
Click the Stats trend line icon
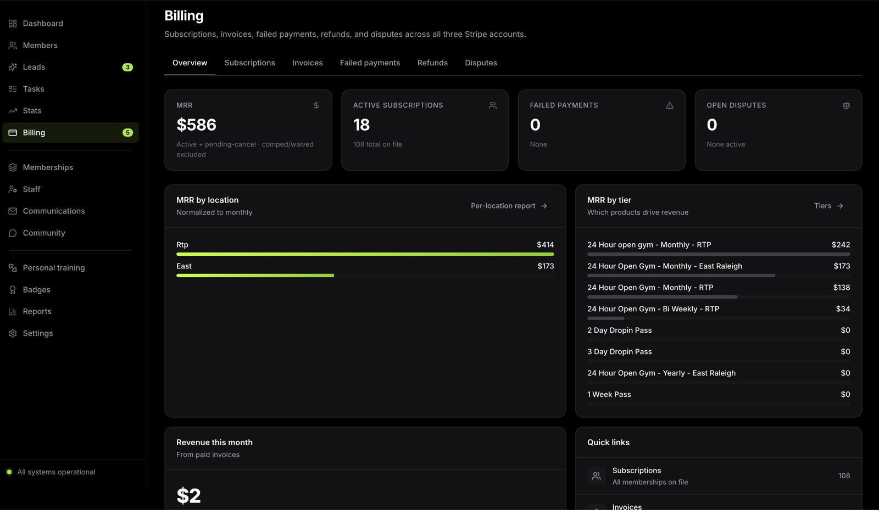tap(13, 111)
